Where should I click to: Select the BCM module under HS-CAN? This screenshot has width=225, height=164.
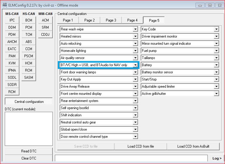(x=29, y=20)
